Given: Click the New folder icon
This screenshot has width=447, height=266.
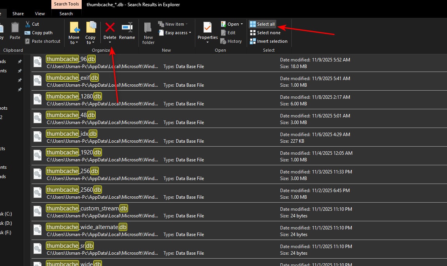Looking at the screenshot, I should point(148,28).
